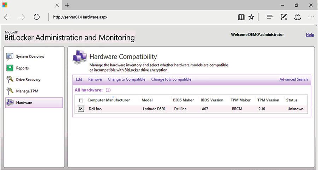The image size is (318, 170).
Task: Click Change to Compatible
Action: pyautogui.click(x=126, y=79)
